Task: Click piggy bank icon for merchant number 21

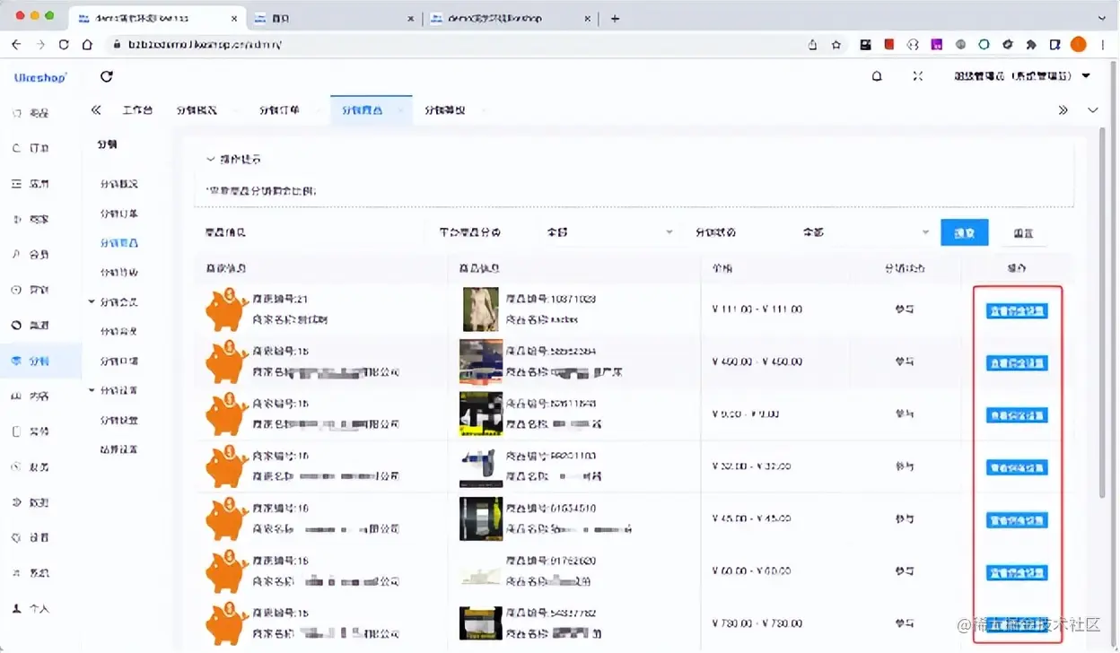Action: tap(226, 309)
